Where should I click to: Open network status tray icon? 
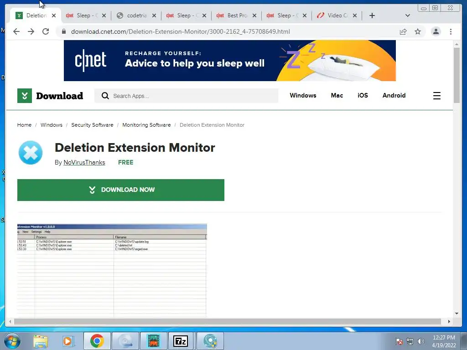click(x=410, y=341)
